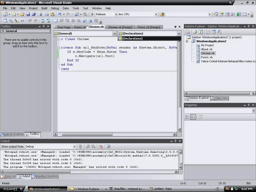The height and width of the screenshot is (192, 256).
Task: Select the (Declarations) highlighted list item
Action: point(149,38)
